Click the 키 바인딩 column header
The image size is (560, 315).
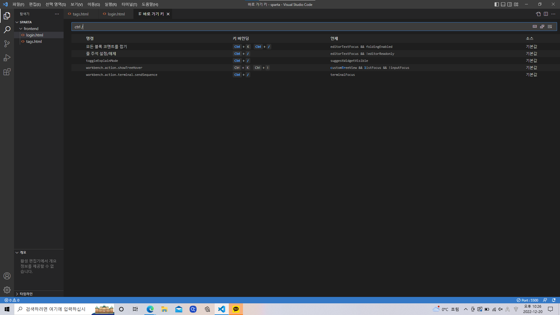[241, 38]
